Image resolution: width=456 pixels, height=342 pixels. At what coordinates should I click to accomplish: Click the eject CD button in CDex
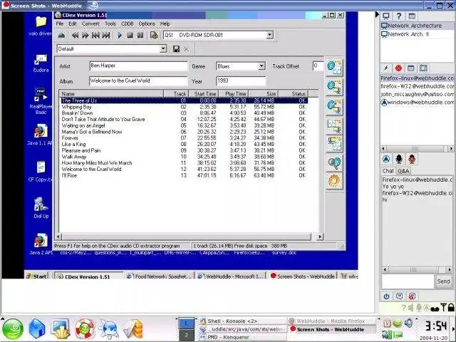click(x=61, y=36)
